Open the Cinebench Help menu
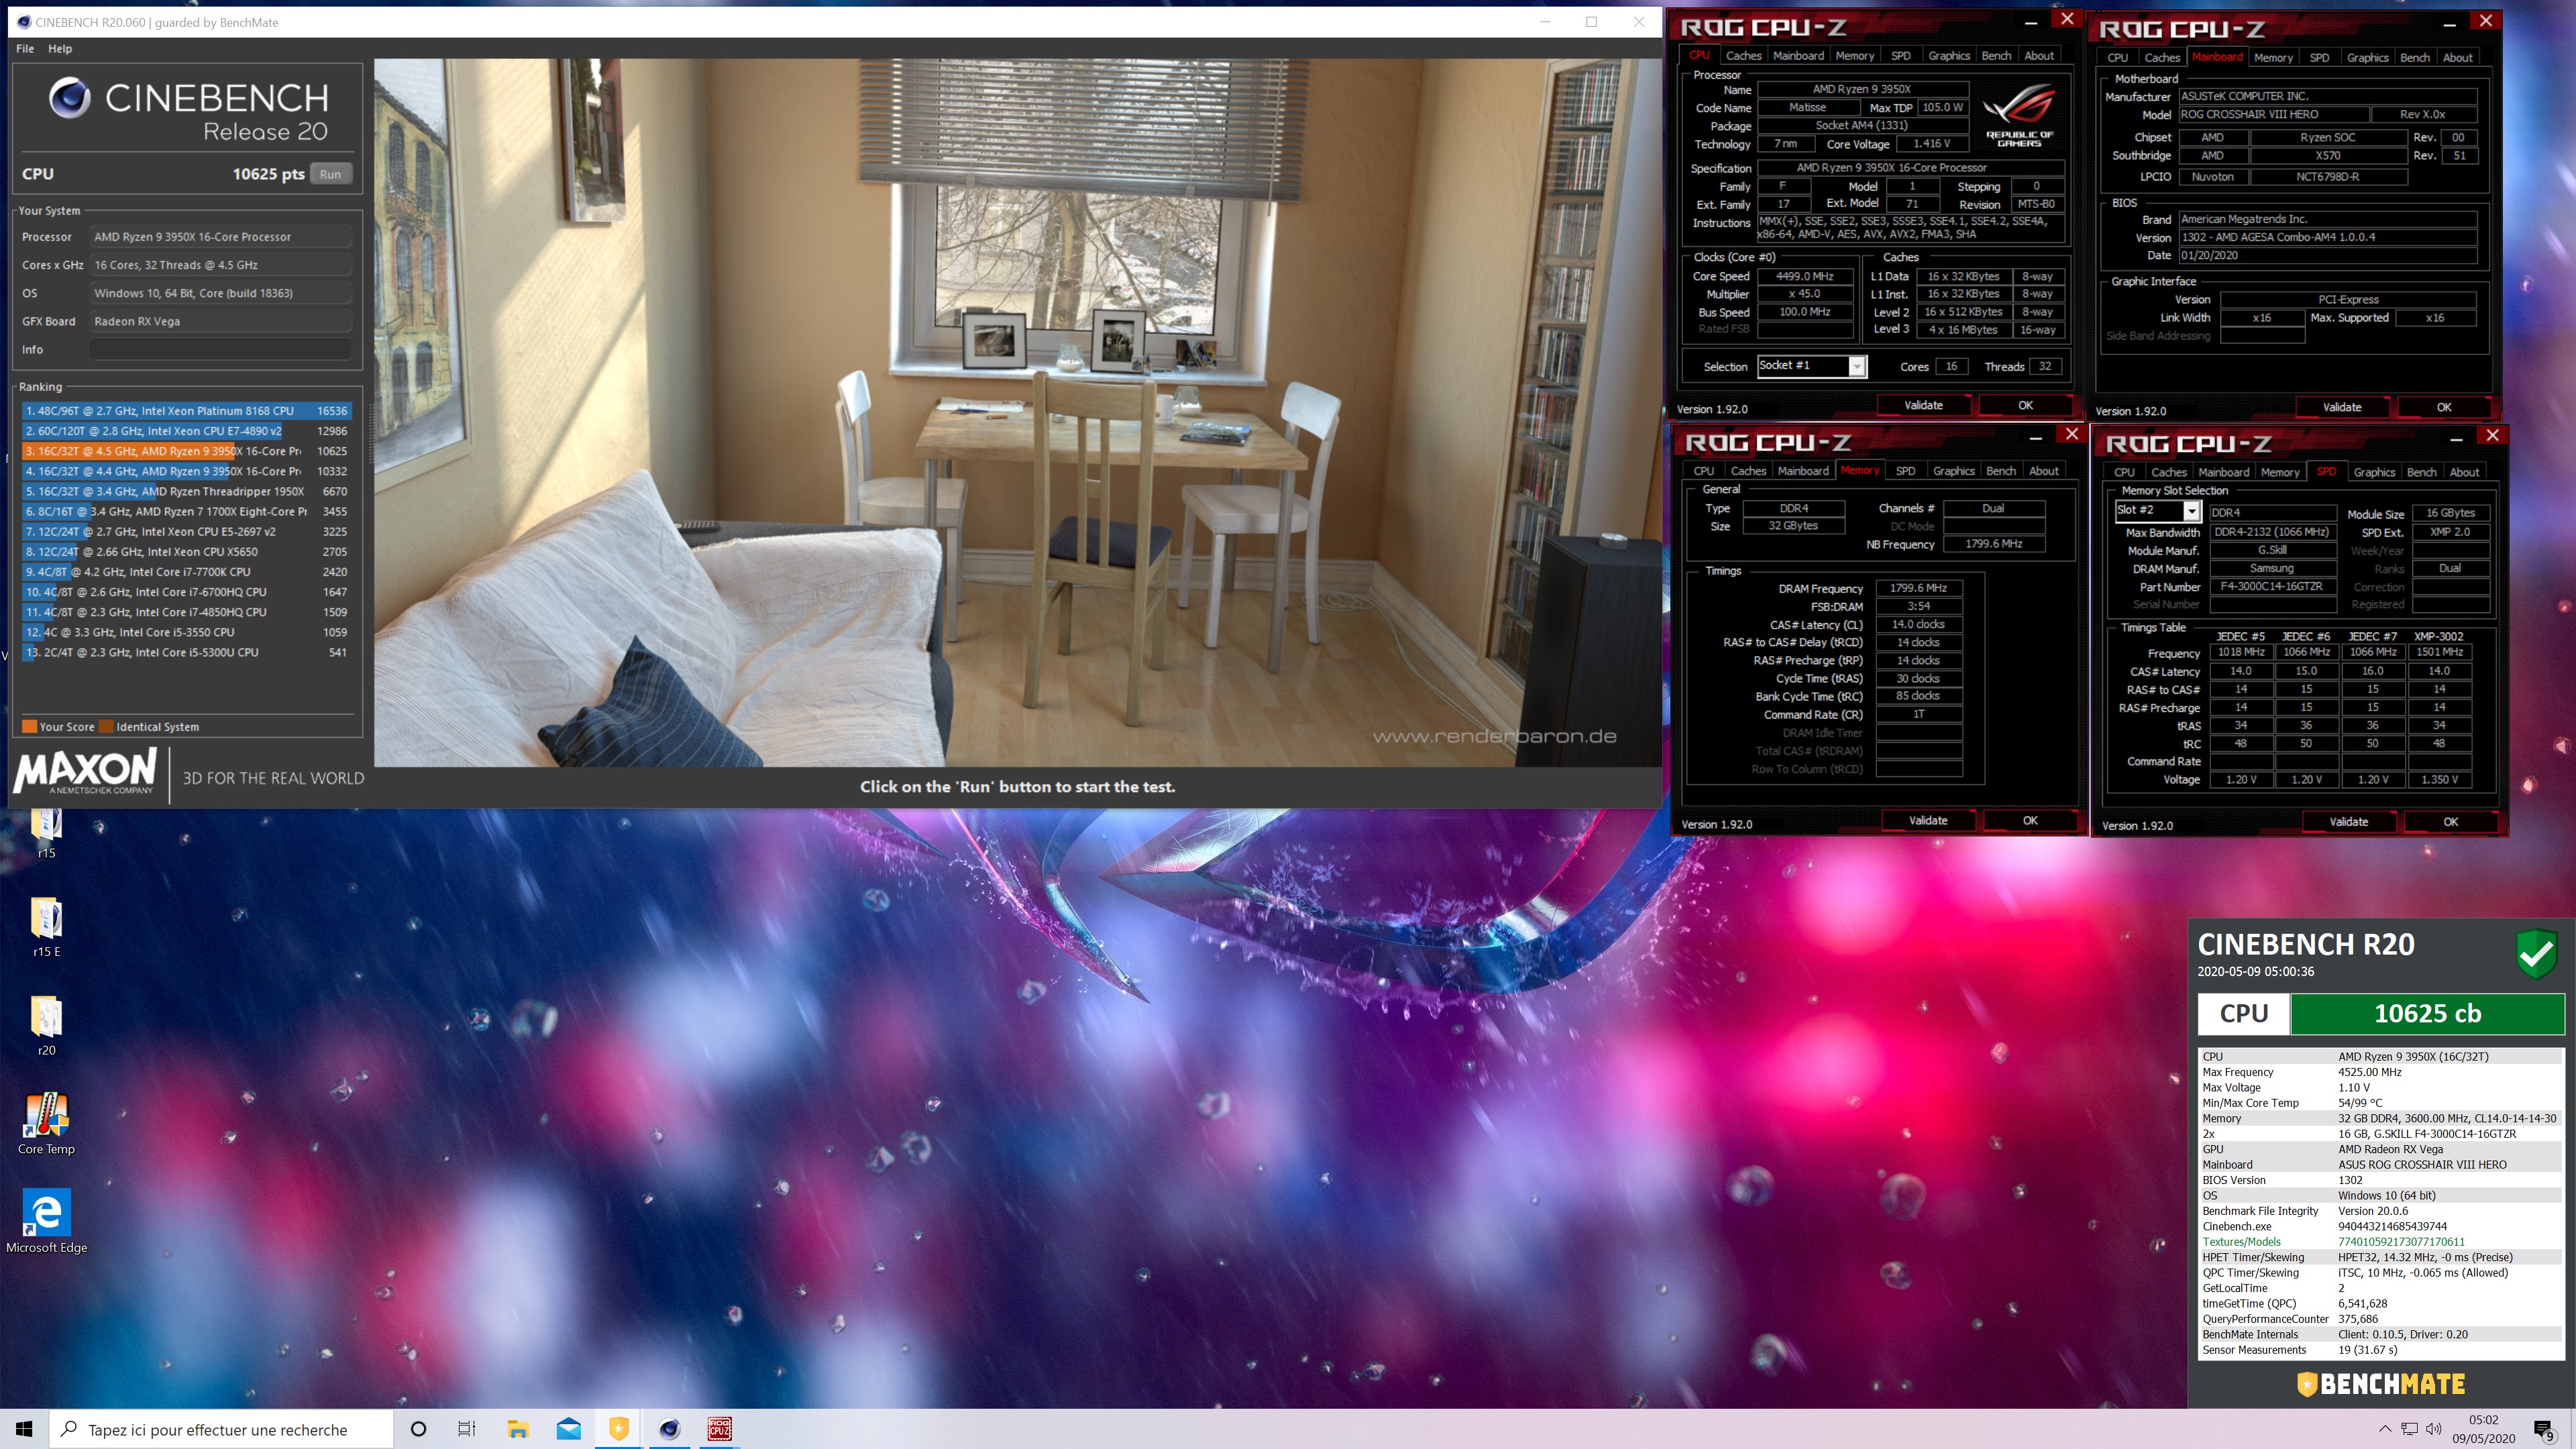The image size is (2576, 1449). point(60,48)
